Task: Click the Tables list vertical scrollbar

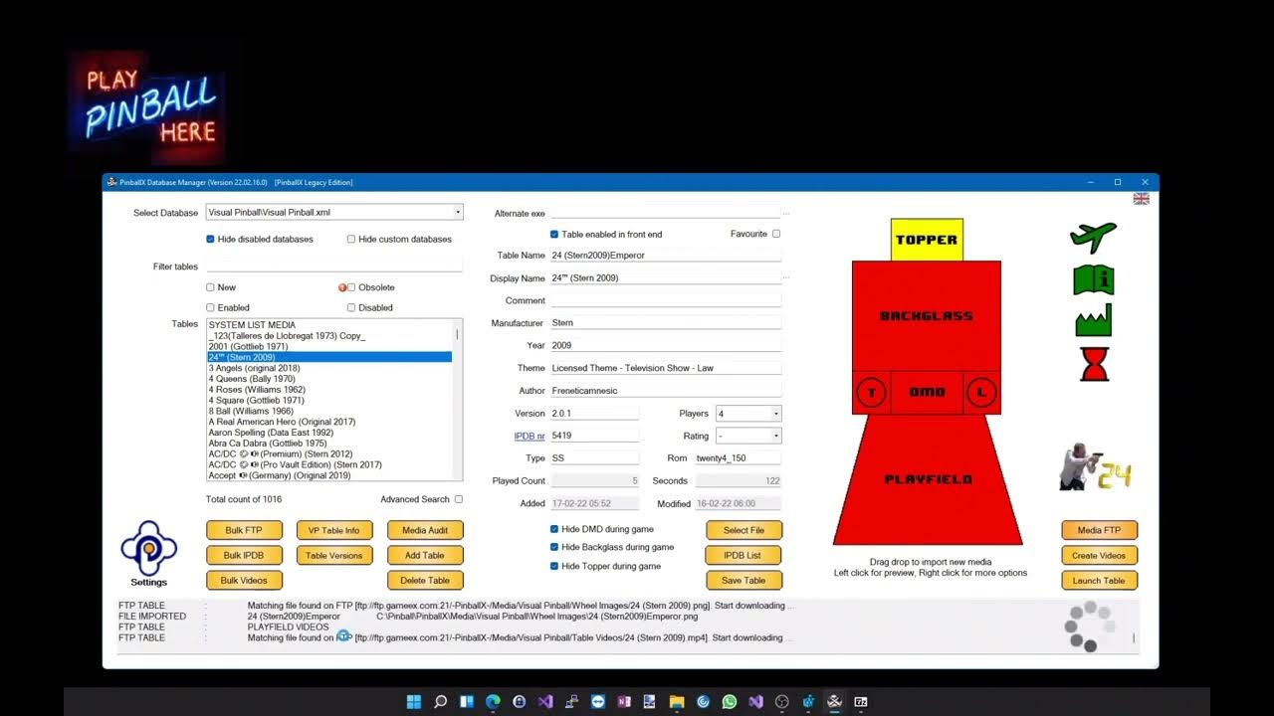Action: [x=458, y=400]
